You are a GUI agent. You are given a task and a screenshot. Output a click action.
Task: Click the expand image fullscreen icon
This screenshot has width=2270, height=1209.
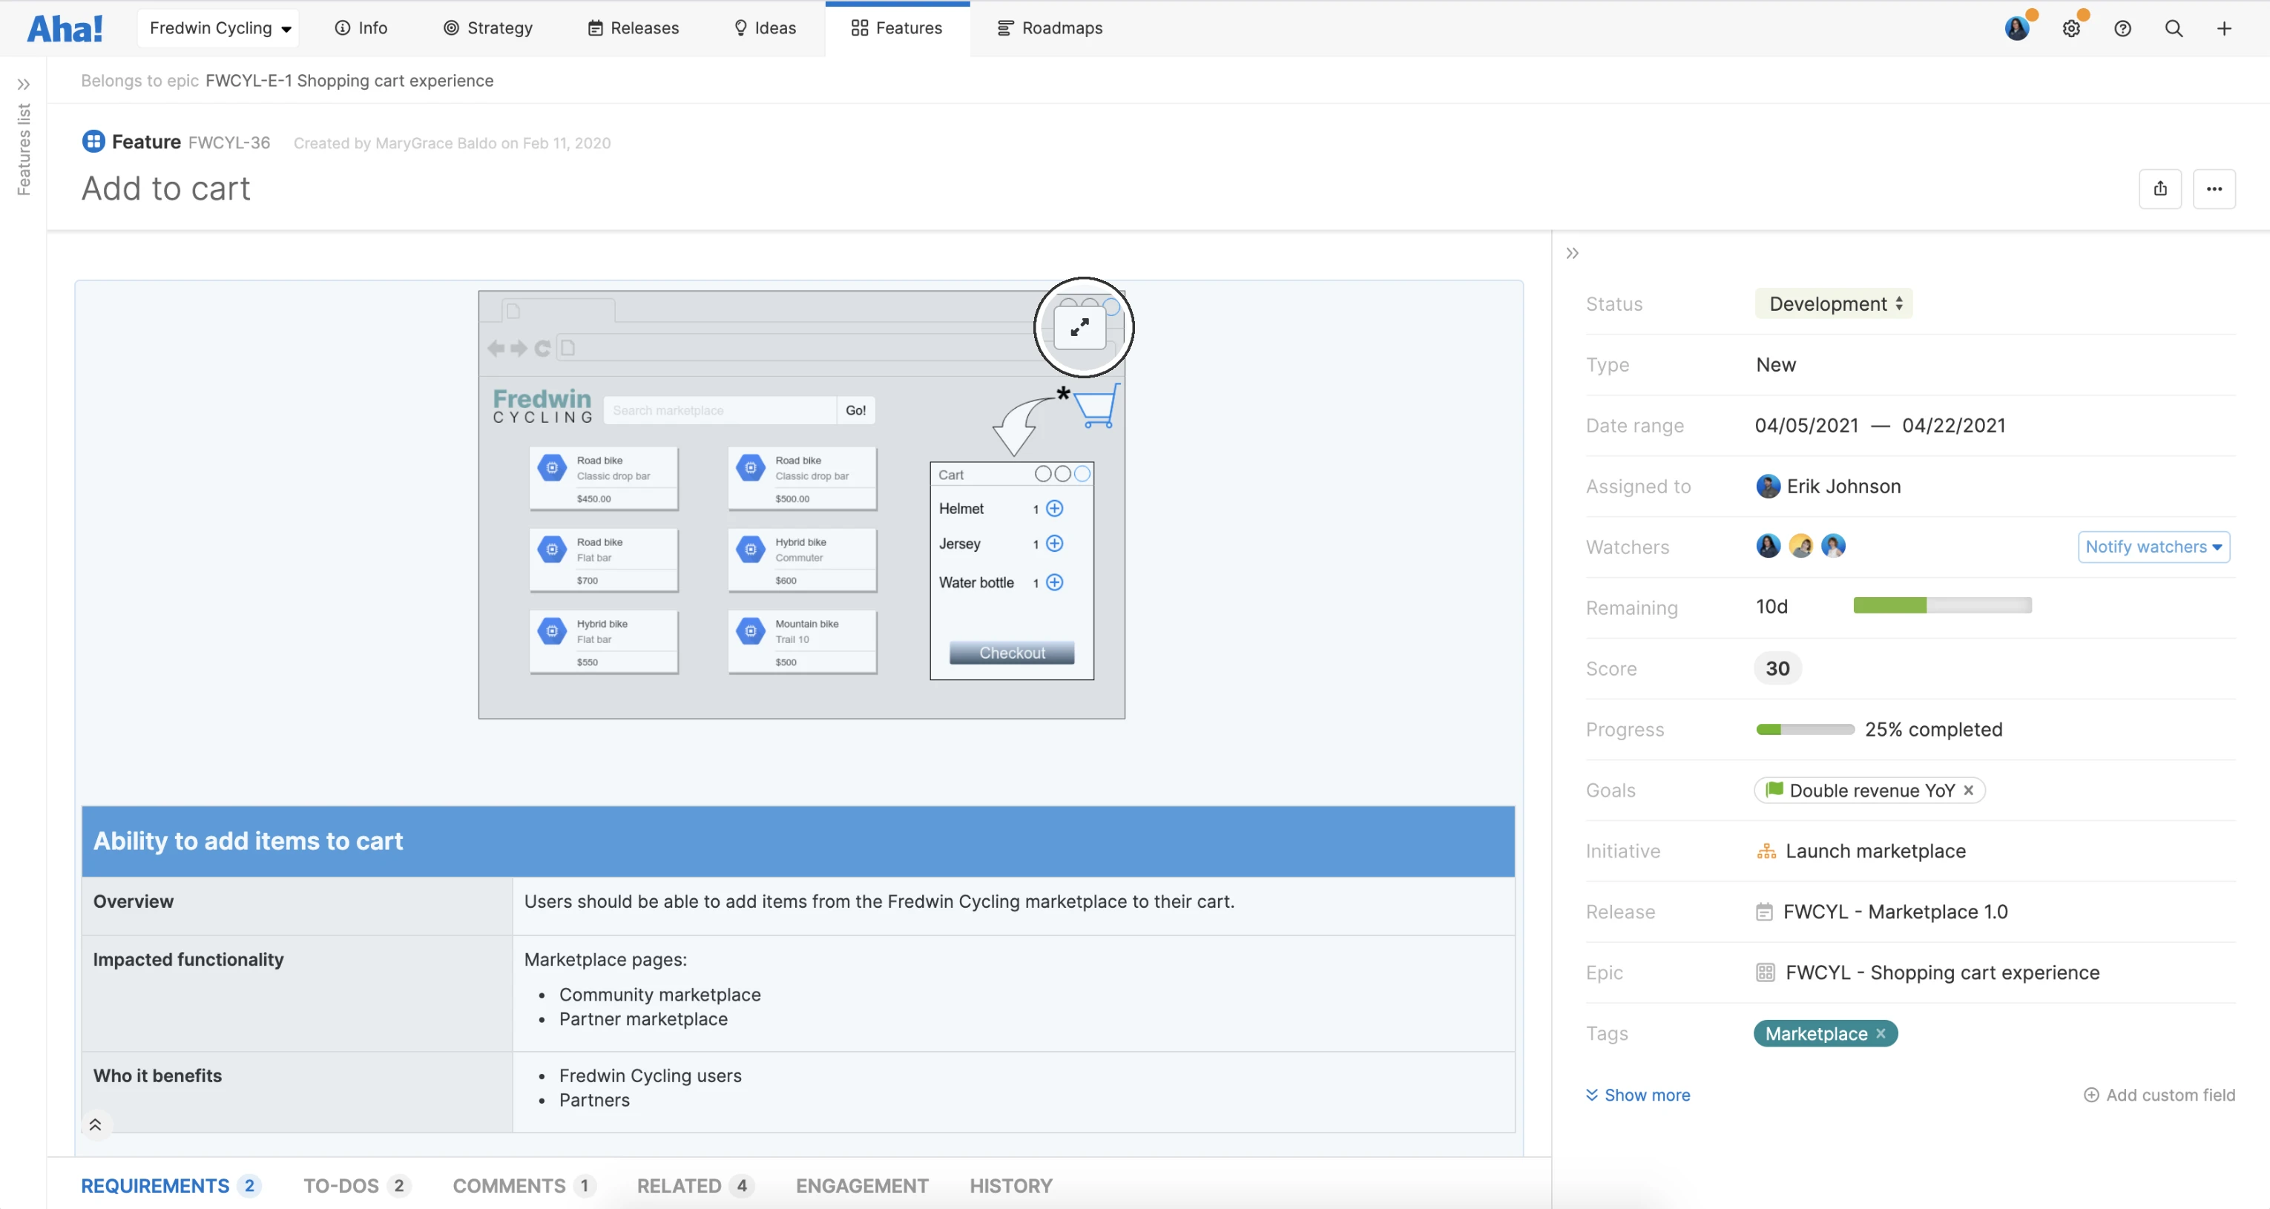coord(1079,328)
